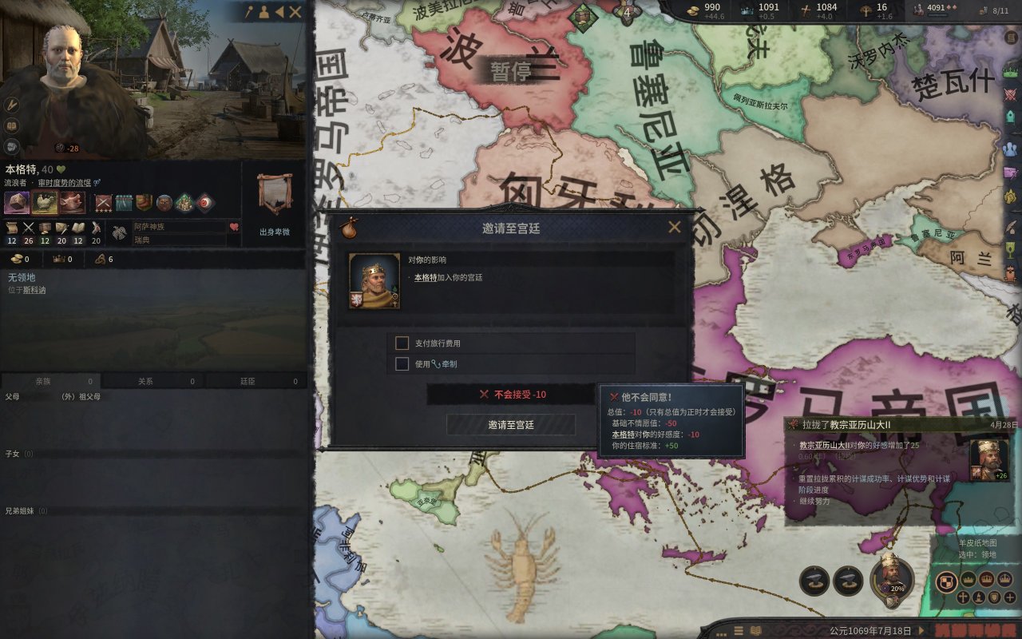1022x639 pixels.
Task: Tick the 使用牵制 hook checkbox
Action: pyautogui.click(x=402, y=364)
